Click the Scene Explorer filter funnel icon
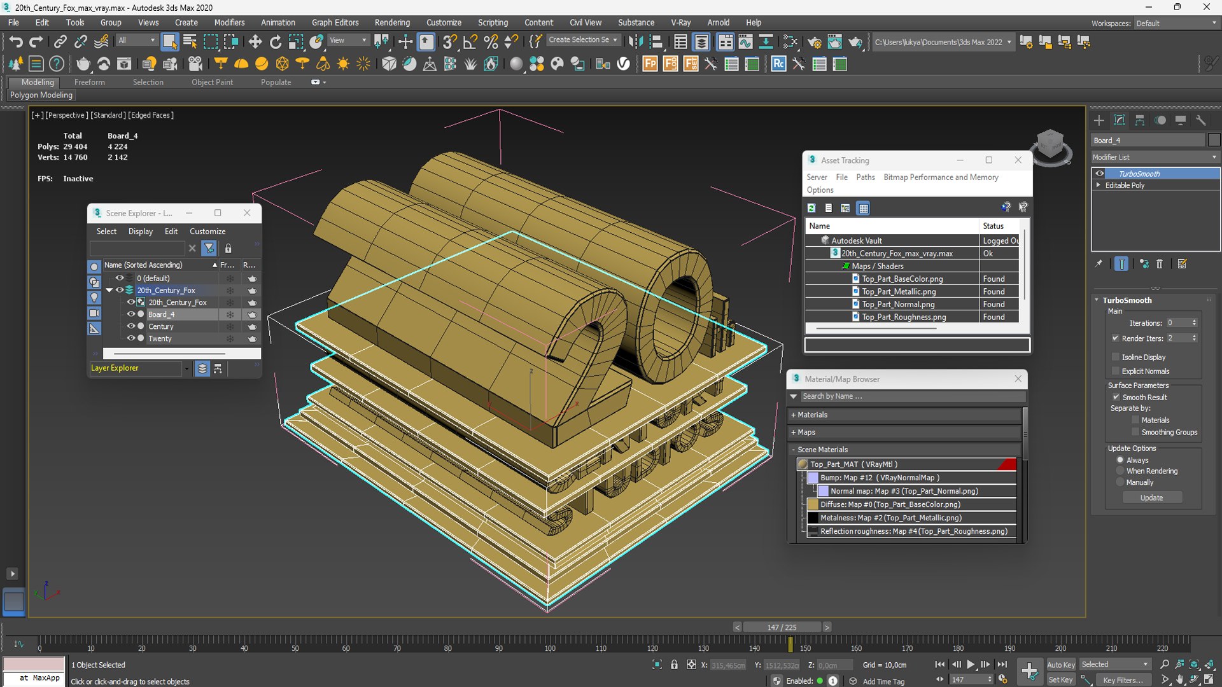1222x687 pixels. 209,248
